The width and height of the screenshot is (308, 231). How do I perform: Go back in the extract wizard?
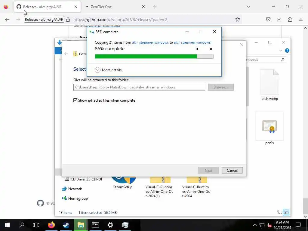[66, 54]
